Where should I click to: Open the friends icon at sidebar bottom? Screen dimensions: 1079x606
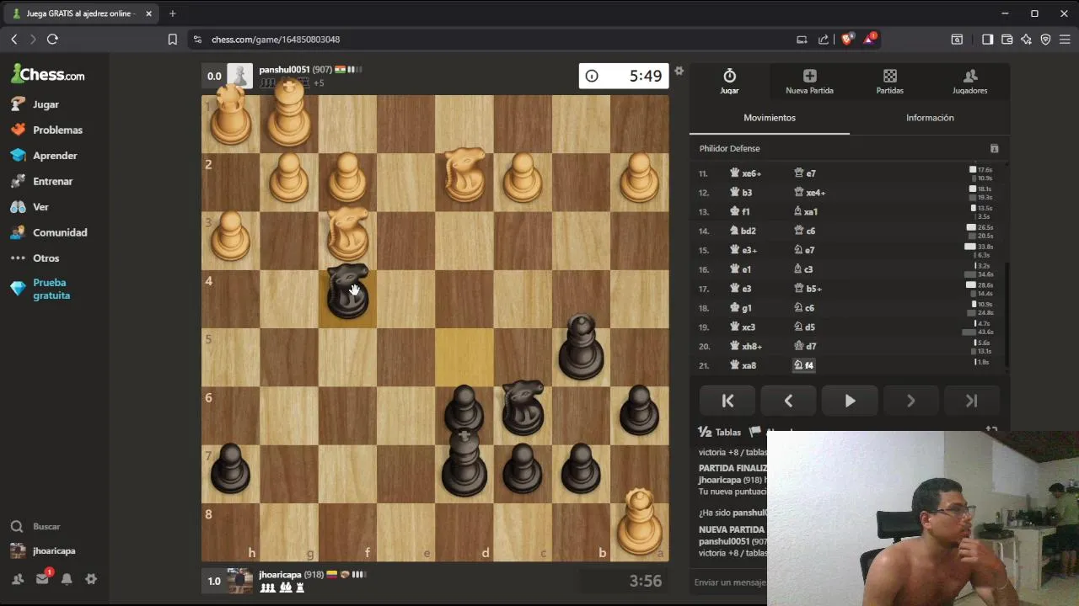tap(18, 579)
